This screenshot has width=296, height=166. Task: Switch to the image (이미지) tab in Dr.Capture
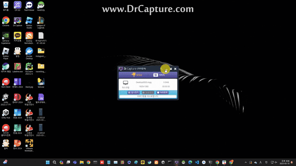(159, 75)
